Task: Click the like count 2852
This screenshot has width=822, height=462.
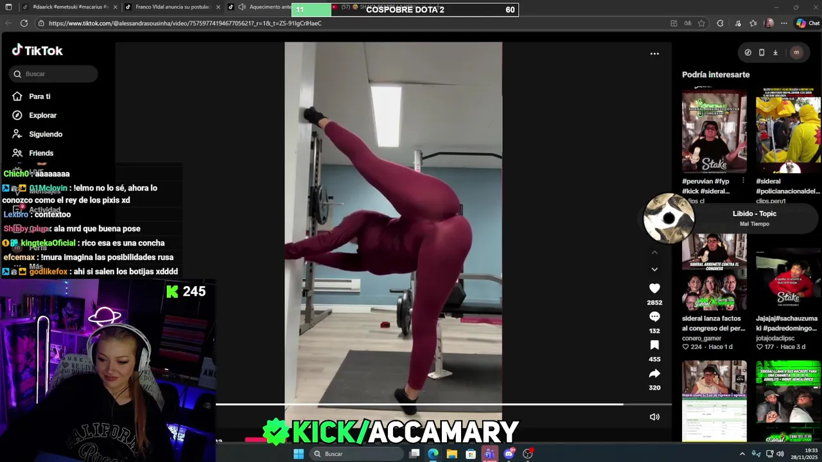Action: 654,302
